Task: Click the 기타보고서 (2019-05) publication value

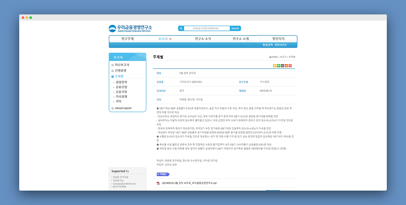Action: coord(191,82)
